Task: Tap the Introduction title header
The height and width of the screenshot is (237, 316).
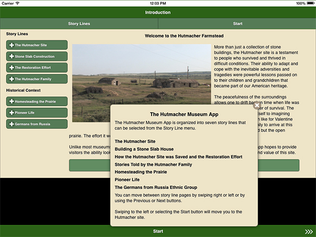Action: click(158, 12)
